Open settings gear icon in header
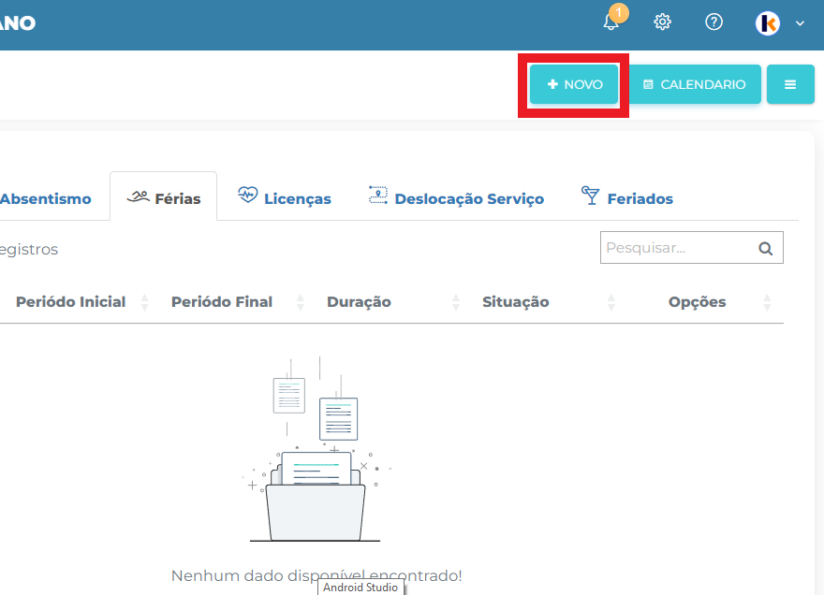 point(662,22)
